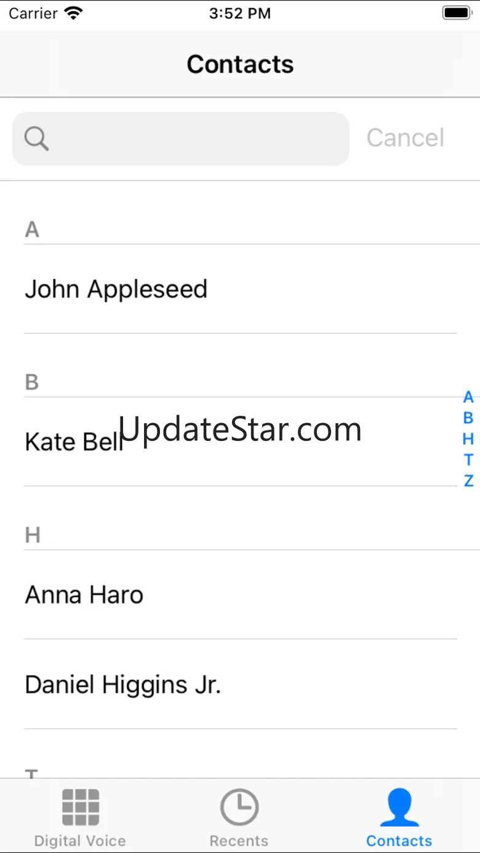Switch to the Digital Voice tab label
The width and height of the screenshot is (480, 853).
(80, 841)
